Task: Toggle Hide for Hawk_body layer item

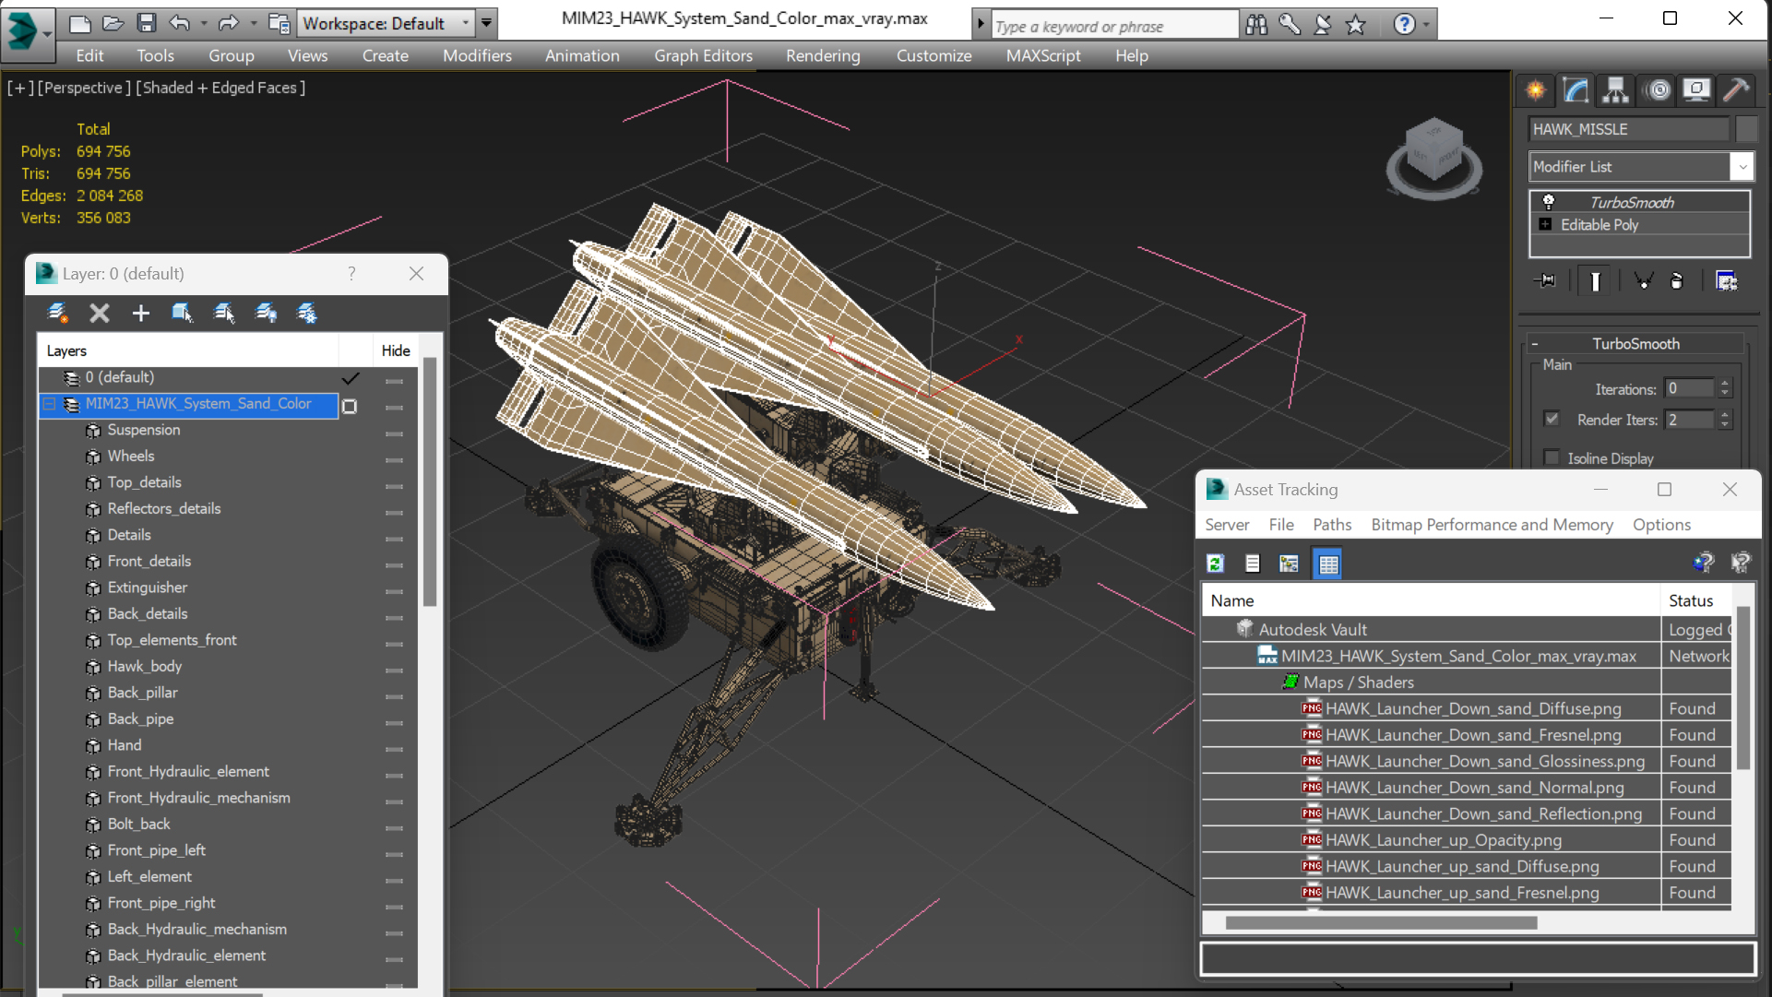Action: tap(395, 670)
